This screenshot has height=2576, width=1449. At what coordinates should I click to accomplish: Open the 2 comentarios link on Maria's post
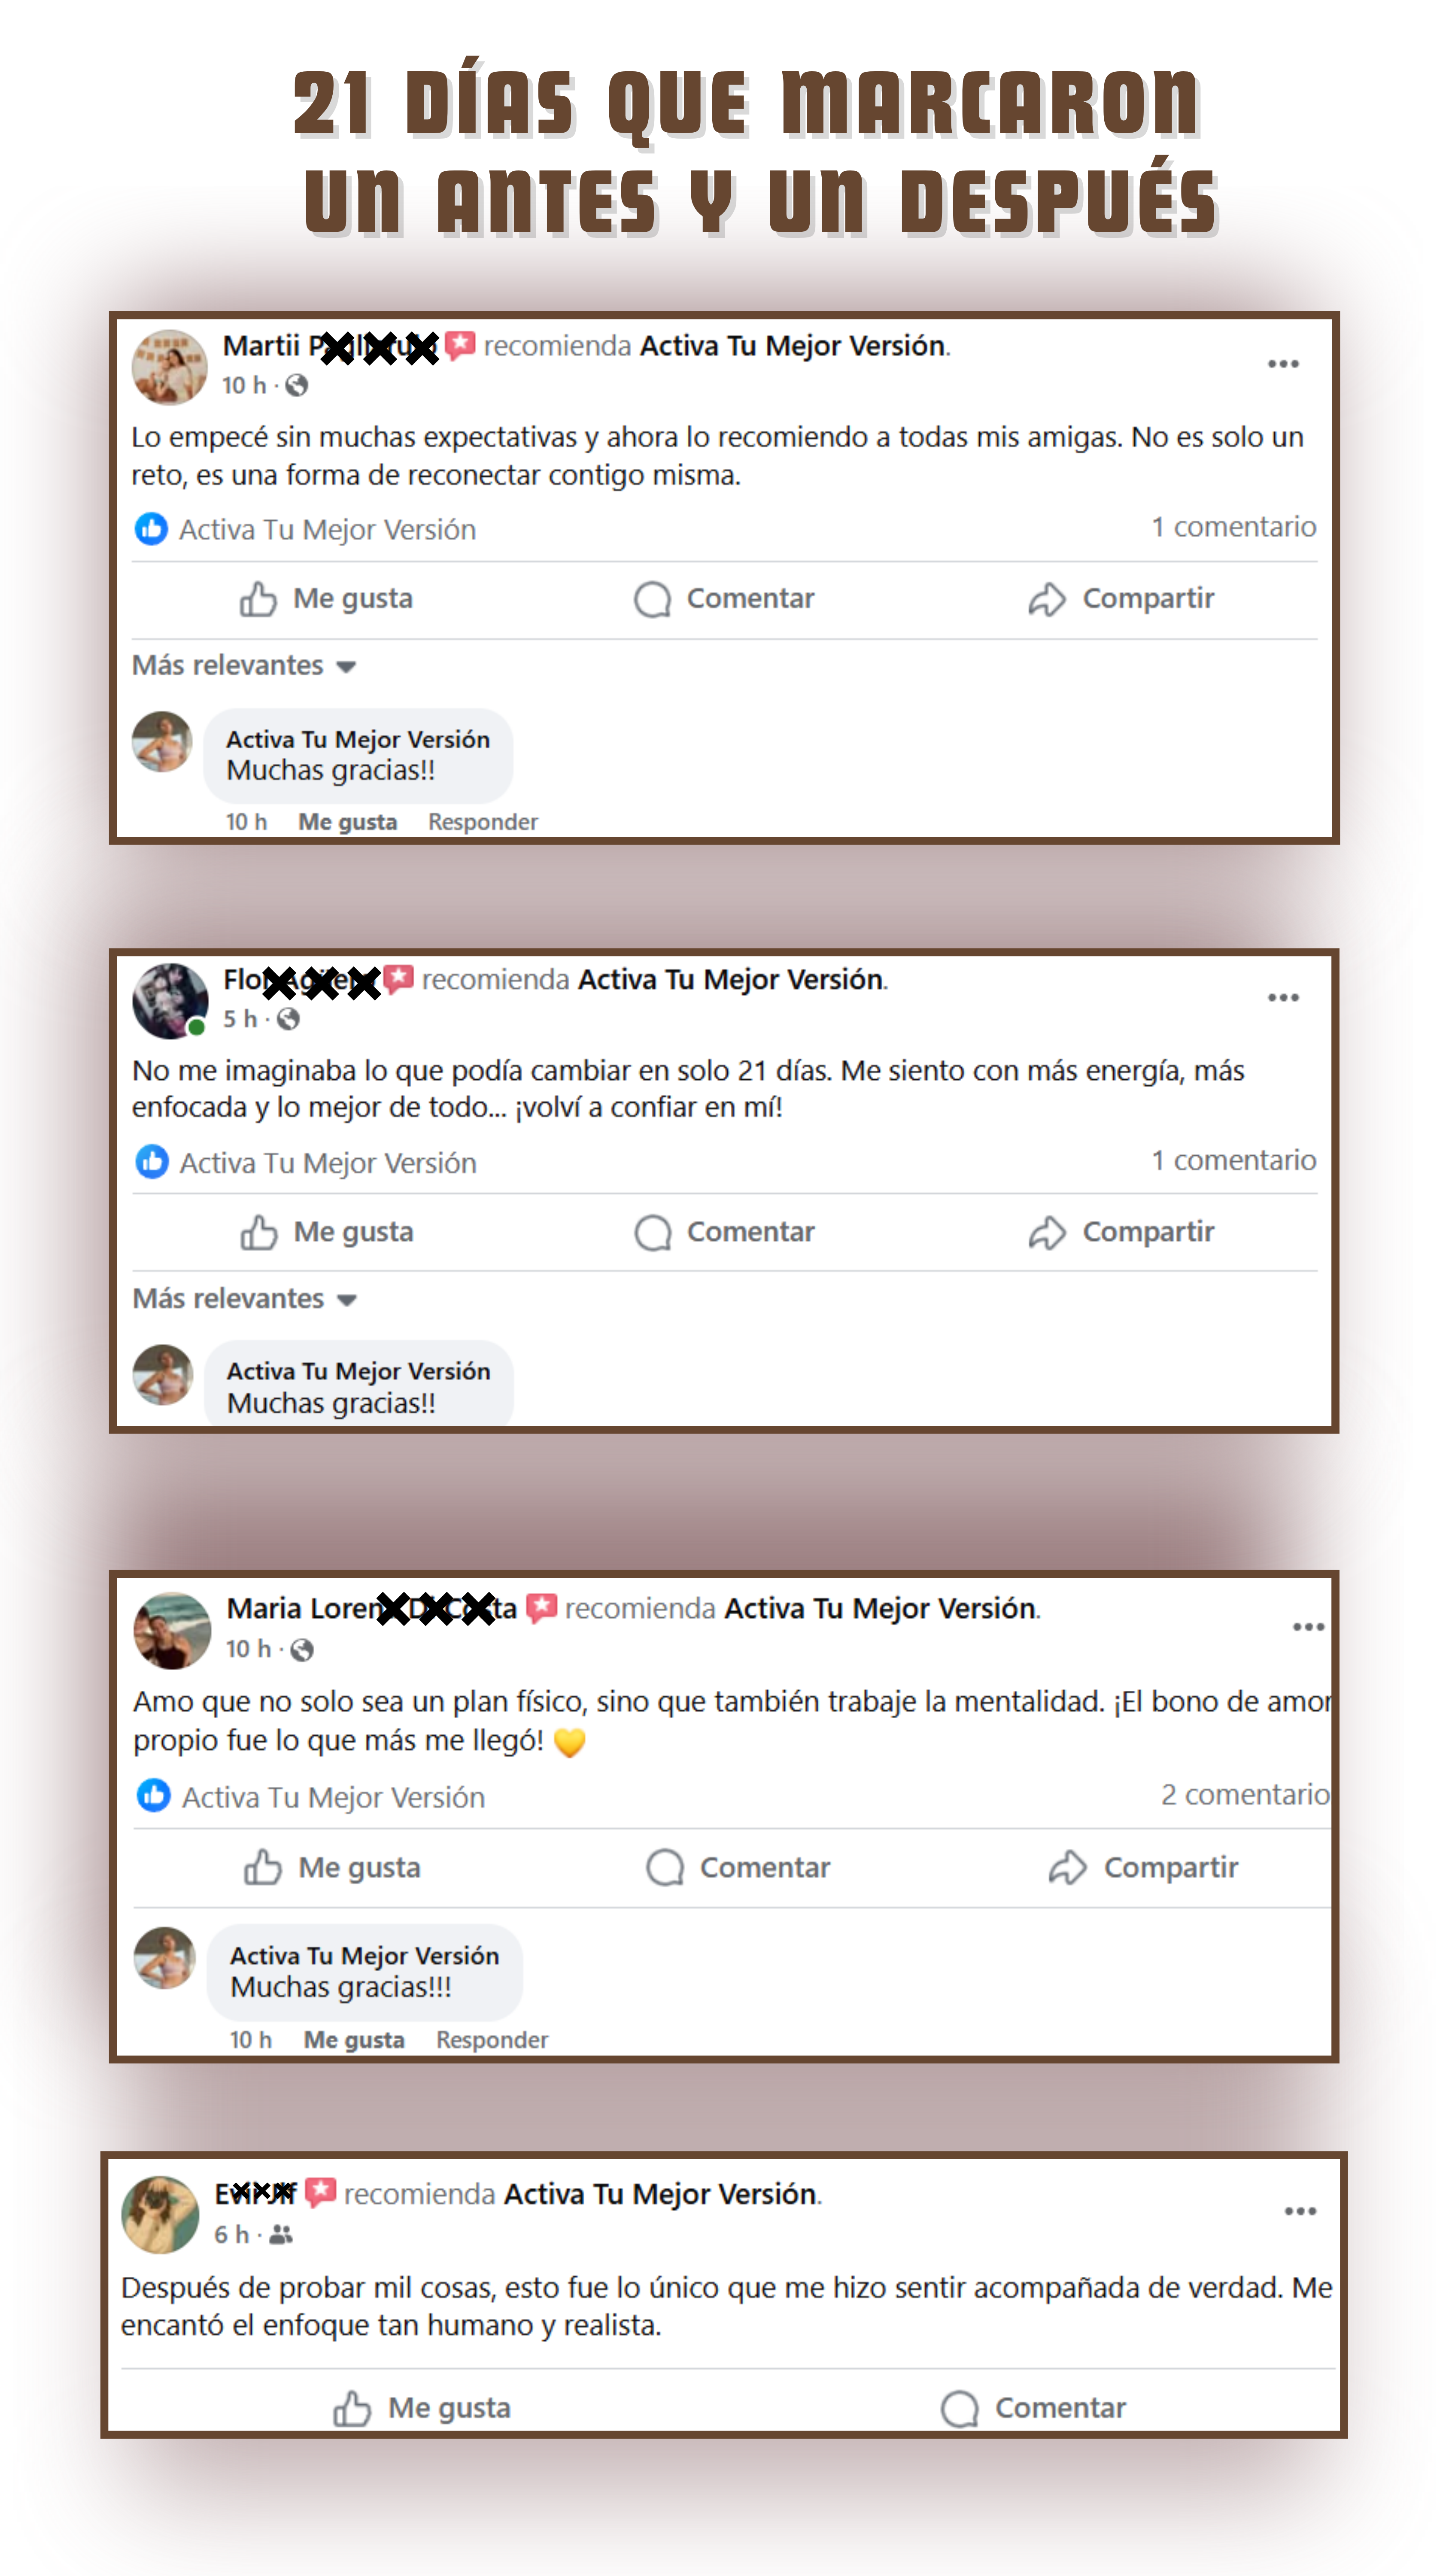pyautogui.click(x=1245, y=1795)
